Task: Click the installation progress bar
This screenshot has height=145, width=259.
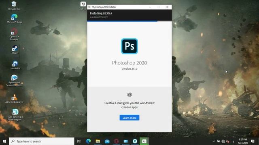Action: [x=129, y=21]
